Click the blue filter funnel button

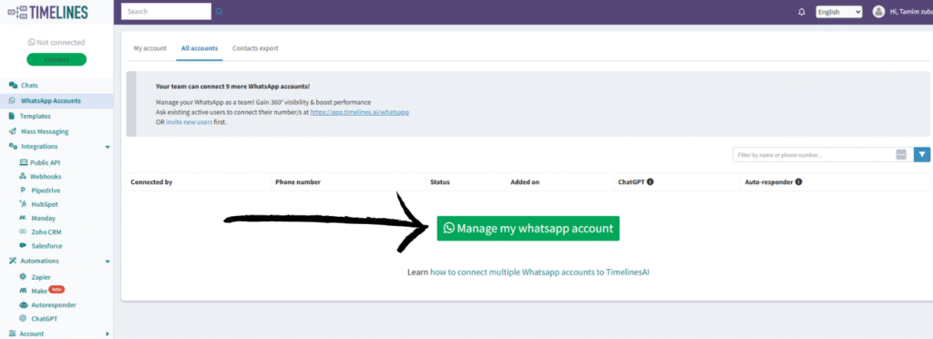(x=922, y=155)
